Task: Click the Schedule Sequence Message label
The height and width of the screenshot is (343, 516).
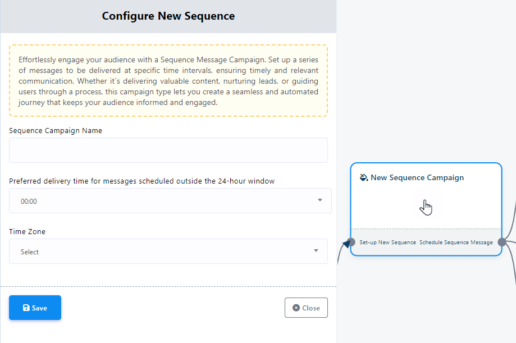Action: coord(456,243)
